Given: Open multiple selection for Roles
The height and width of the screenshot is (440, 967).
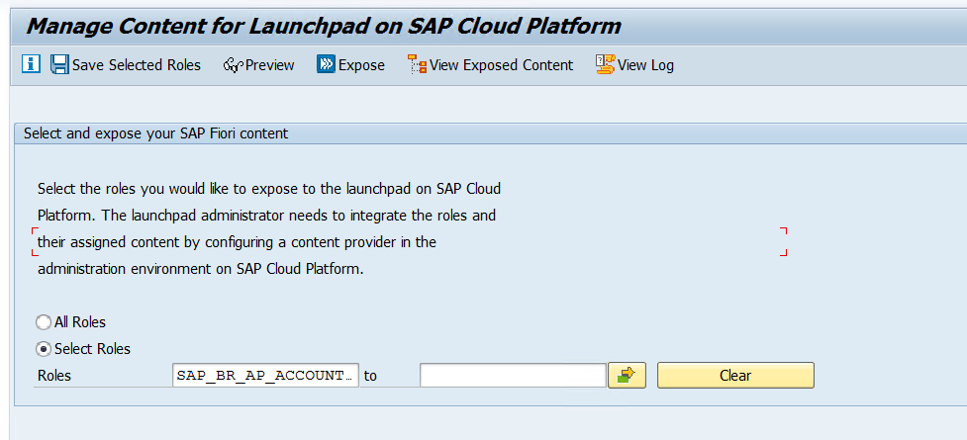Looking at the screenshot, I should (627, 376).
